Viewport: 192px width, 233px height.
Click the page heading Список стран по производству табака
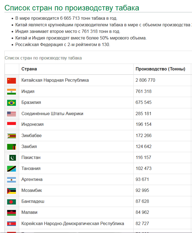pyautogui.click(x=72, y=8)
